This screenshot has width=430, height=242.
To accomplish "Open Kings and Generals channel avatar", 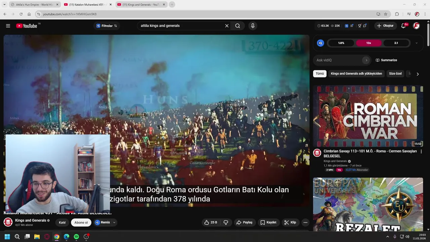I will (x=8, y=222).
